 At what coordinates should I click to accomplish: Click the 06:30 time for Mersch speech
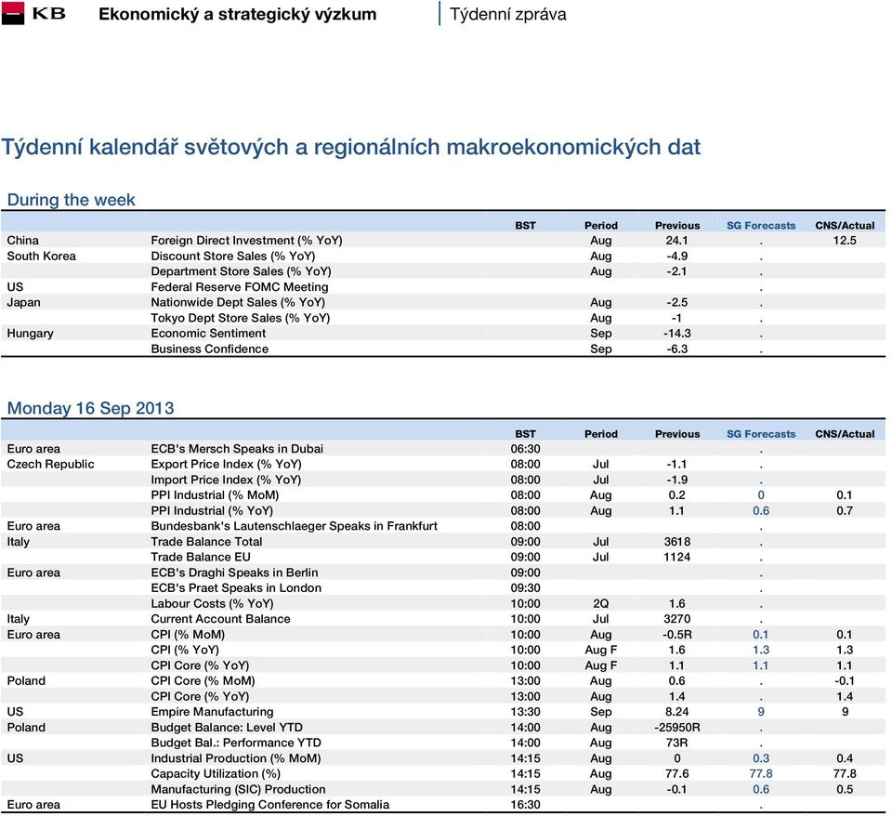pos(525,448)
